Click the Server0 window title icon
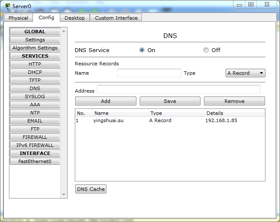280x222 pixels. pyautogui.click(x=7, y=6)
